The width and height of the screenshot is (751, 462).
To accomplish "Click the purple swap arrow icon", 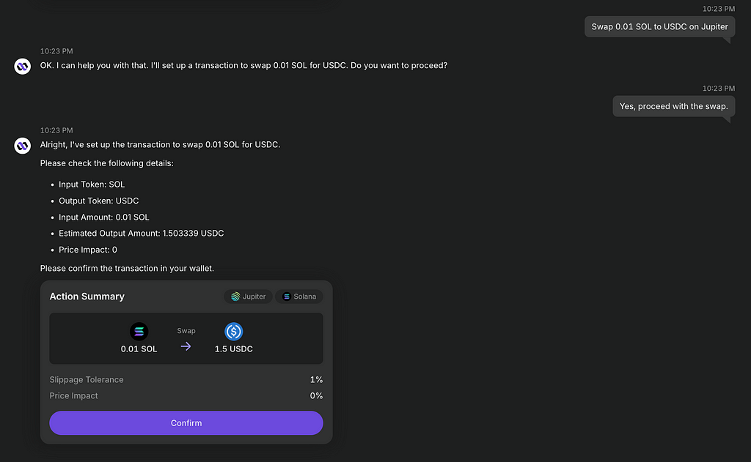I will [186, 346].
